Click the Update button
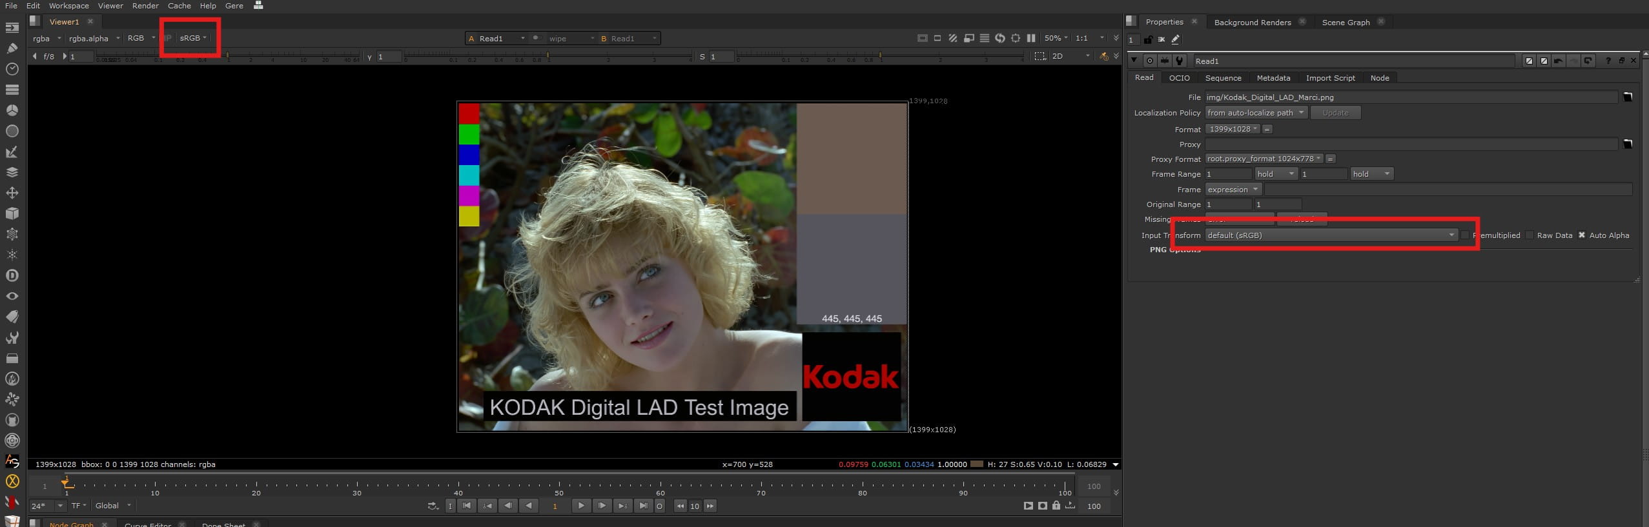The image size is (1649, 527). point(1335,113)
